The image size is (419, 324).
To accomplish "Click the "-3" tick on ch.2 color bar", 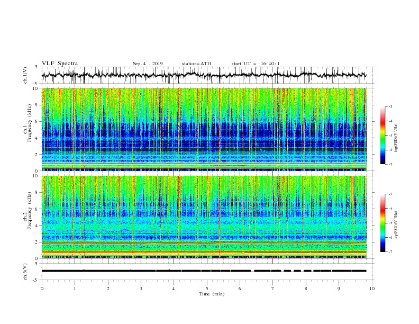I will [390, 194].
